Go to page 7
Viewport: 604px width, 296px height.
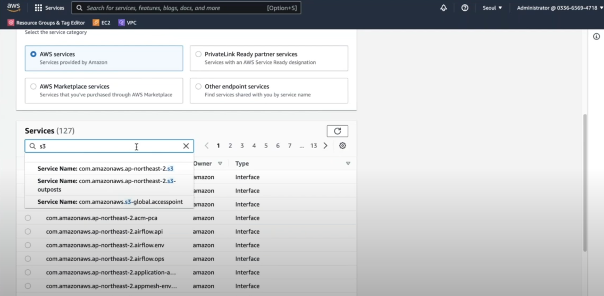[290, 146]
